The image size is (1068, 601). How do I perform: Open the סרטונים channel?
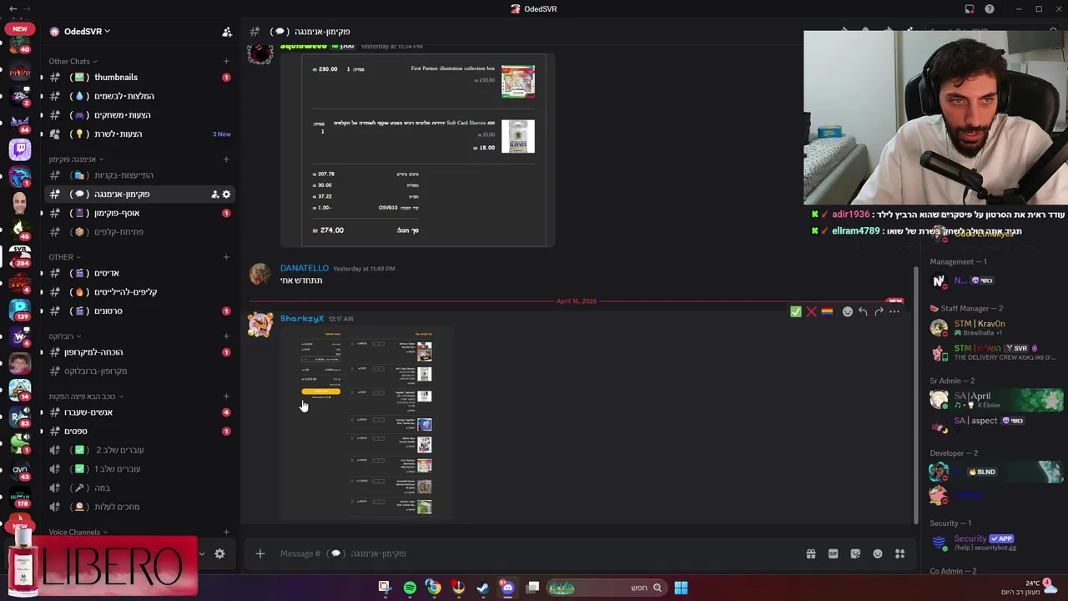pos(139,311)
